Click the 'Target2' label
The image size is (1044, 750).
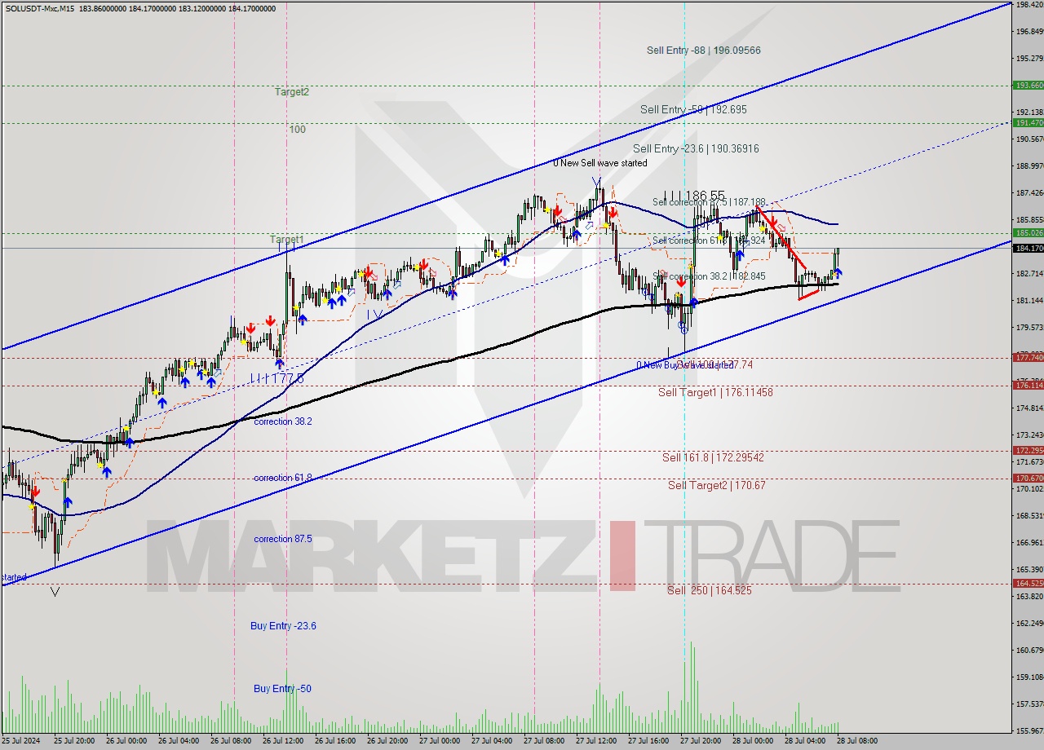[x=292, y=92]
